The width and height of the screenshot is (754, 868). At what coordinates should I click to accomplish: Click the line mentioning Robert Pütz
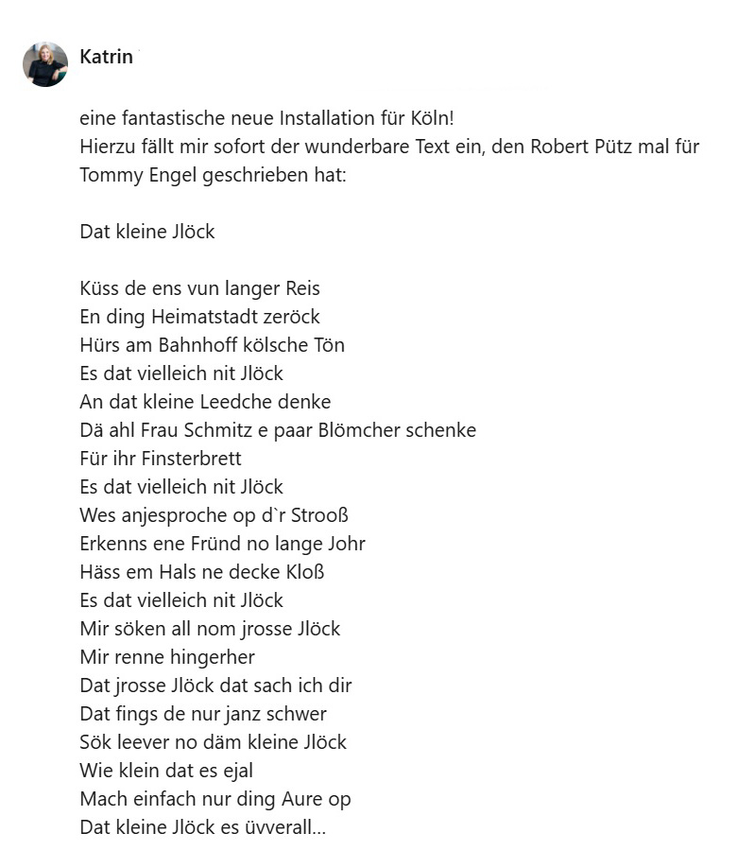tap(389, 148)
